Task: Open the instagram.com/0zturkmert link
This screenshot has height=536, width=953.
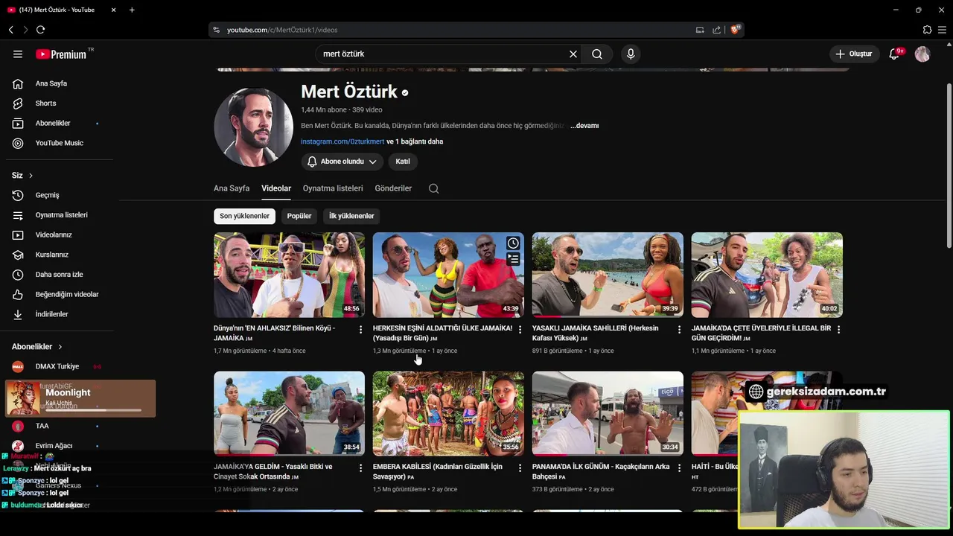Action: [342, 141]
